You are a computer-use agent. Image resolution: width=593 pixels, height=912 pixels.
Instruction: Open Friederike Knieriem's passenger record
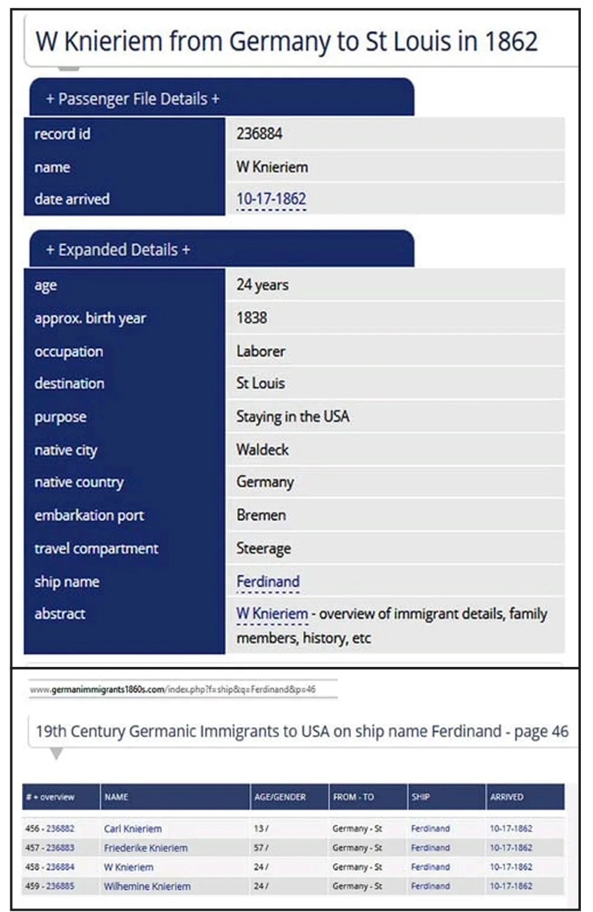(146, 848)
